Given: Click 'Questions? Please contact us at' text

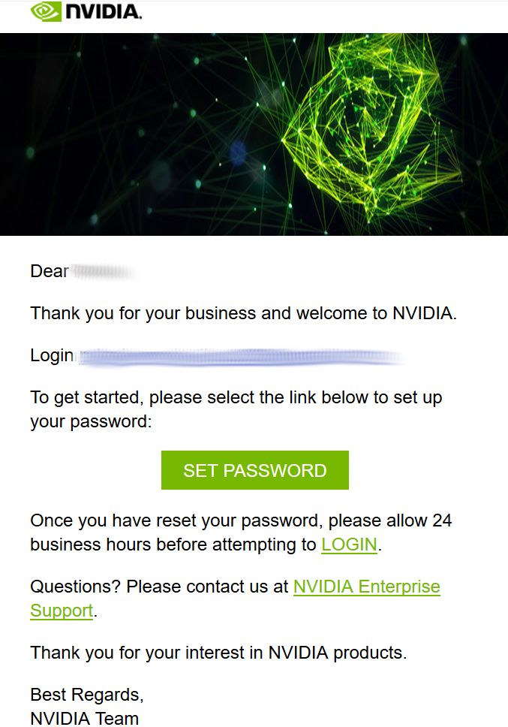Looking at the screenshot, I should tap(159, 587).
